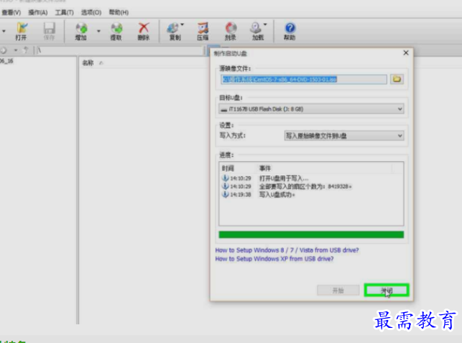
Task: Select the 06_16 tree item
Action: [x=6, y=61]
